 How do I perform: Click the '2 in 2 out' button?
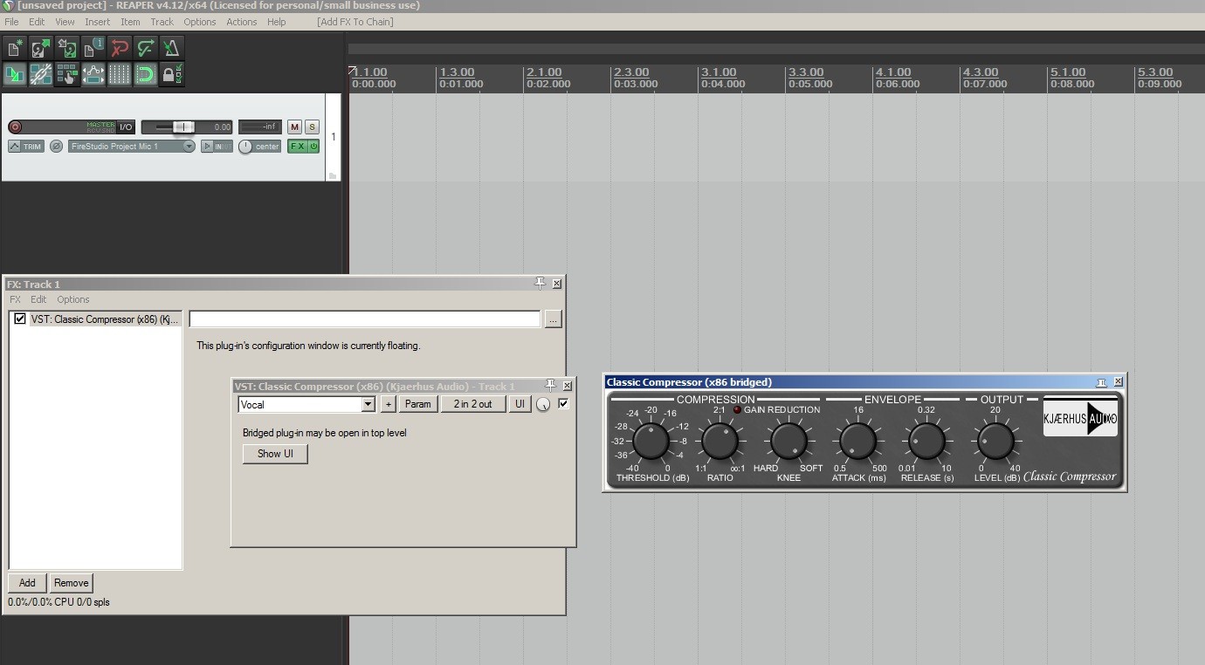[x=472, y=404]
